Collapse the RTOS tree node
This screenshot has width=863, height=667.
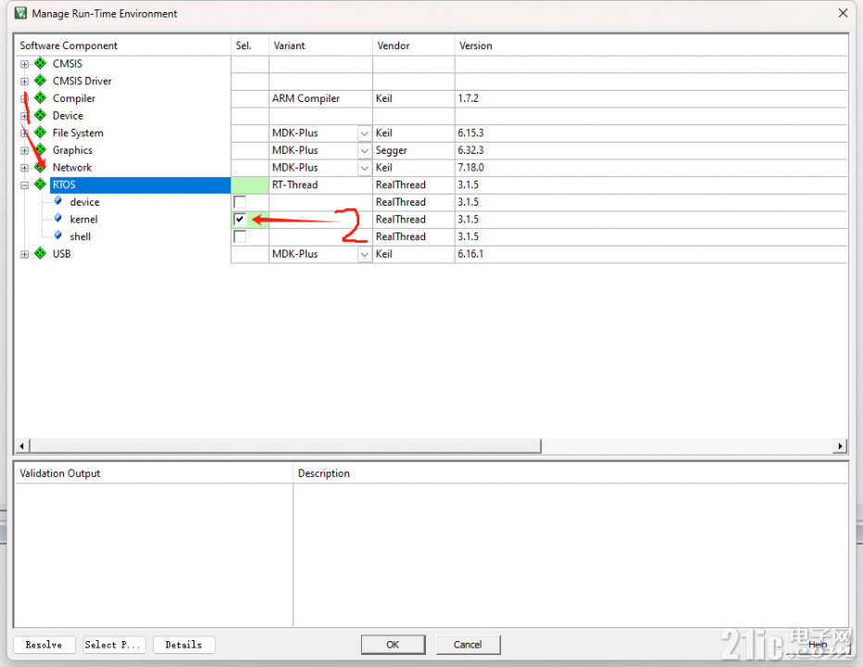[x=24, y=185]
